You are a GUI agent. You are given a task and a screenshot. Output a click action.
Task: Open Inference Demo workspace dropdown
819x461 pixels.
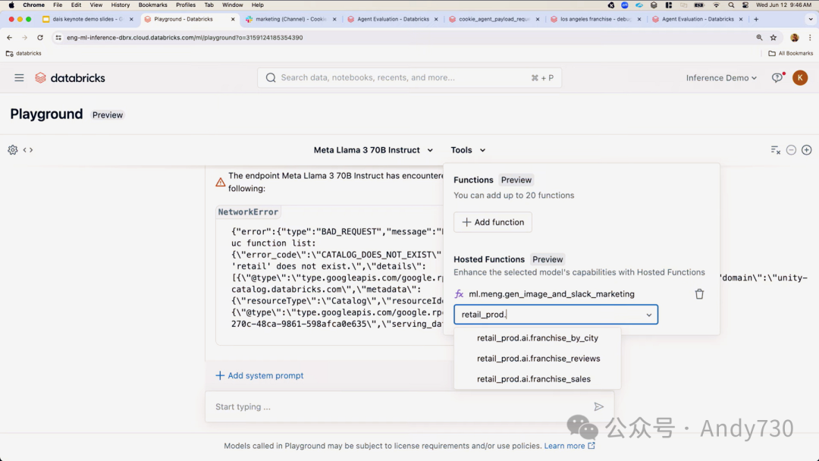(721, 78)
